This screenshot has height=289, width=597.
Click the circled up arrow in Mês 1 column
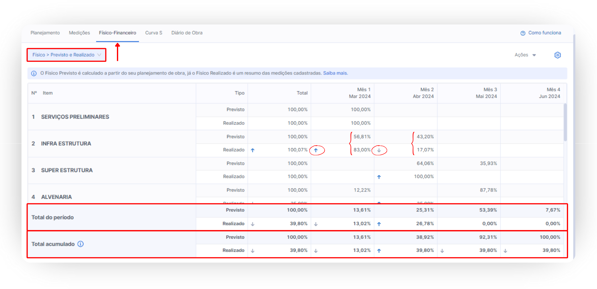coord(316,150)
